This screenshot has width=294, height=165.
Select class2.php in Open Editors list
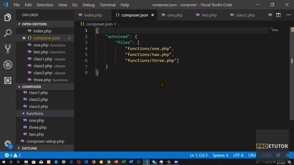click(45, 66)
